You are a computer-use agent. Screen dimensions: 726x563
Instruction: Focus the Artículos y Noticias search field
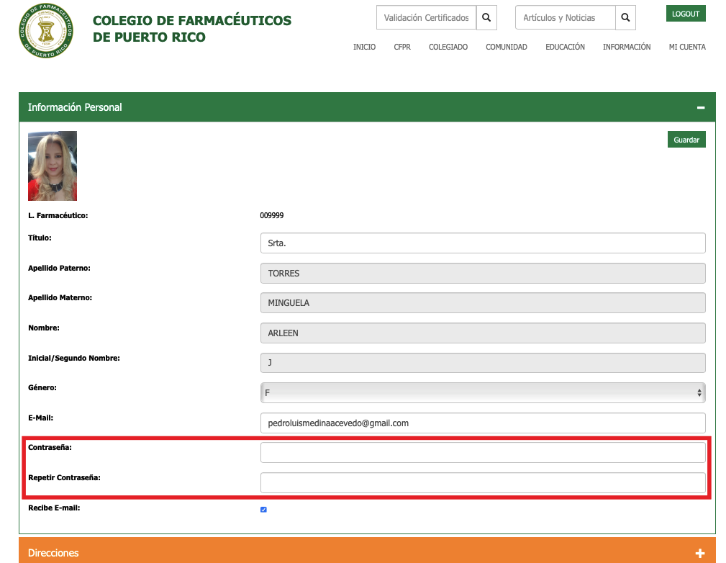click(x=565, y=18)
